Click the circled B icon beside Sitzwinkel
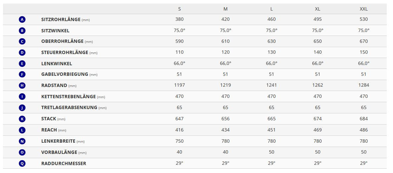The image size is (393, 173). click(22, 31)
